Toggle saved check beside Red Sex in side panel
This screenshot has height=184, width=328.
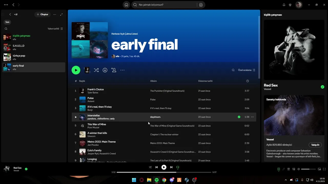coord(322,87)
